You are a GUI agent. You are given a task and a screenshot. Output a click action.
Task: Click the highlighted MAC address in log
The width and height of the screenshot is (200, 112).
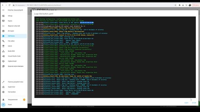point(87,22)
